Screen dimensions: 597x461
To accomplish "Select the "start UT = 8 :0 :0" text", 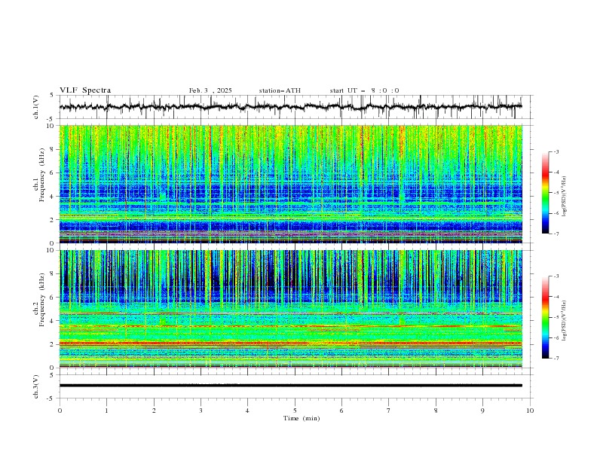I will pos(364,90).
